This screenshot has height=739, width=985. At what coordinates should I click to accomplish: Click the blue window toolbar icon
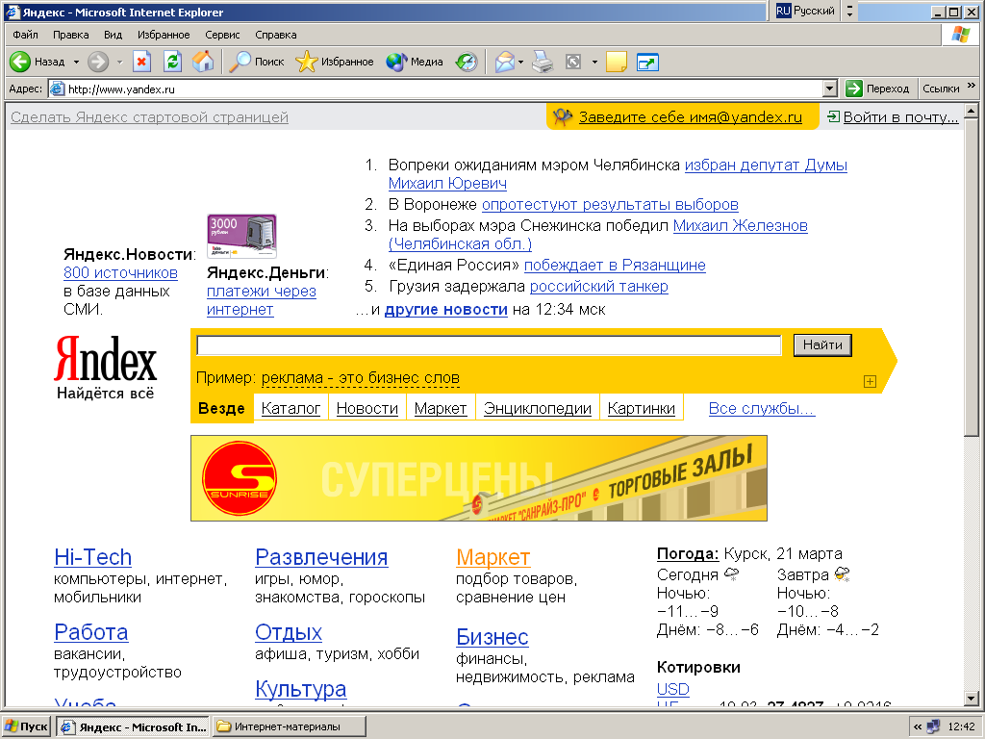coord(647,62)
